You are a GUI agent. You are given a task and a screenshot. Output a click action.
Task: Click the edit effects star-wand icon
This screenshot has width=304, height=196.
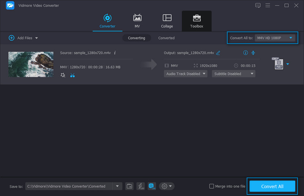tap(63, 75)
